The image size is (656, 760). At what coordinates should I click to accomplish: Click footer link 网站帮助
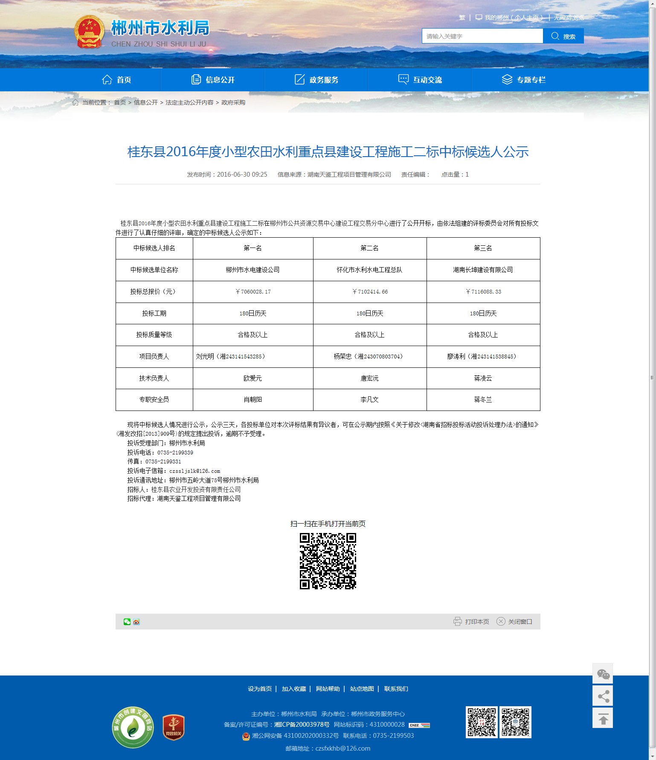click(328, 689)
